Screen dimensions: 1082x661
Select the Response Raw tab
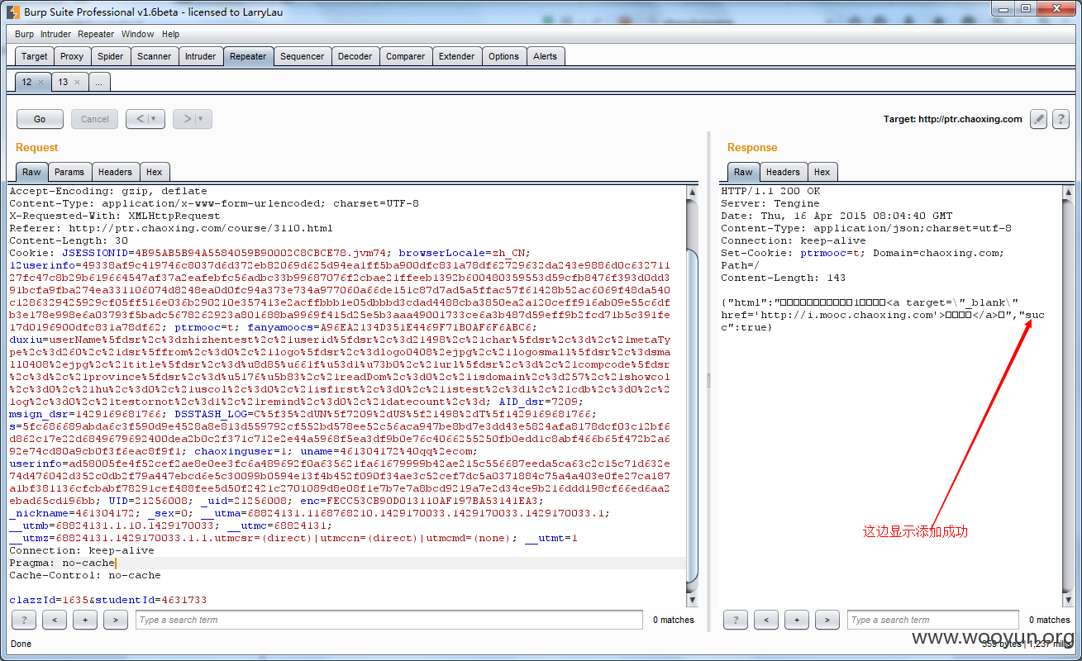click(x=743, y=172)
